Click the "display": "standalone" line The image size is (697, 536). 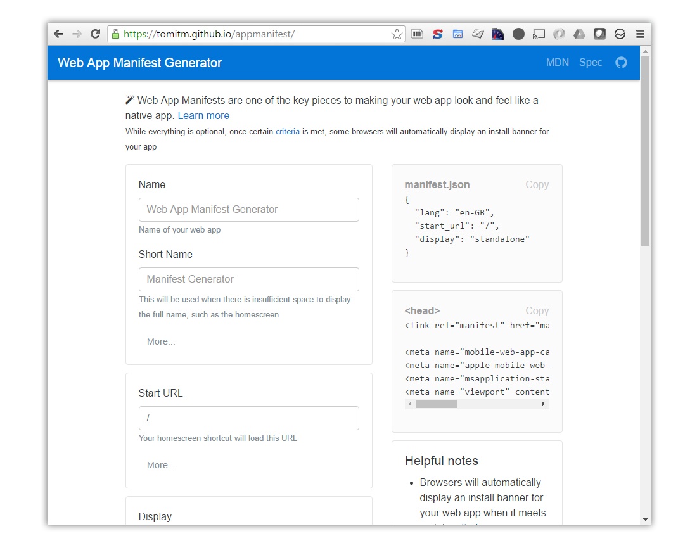pos(472,239)
